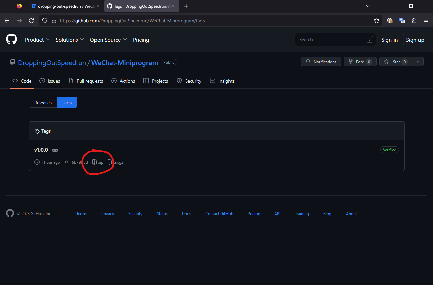Open the Projects tab

tap(156, 81)
